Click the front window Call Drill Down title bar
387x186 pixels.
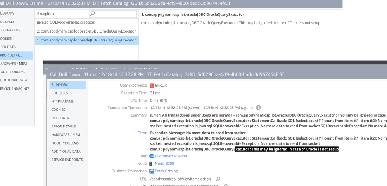[x=216, y=74]
